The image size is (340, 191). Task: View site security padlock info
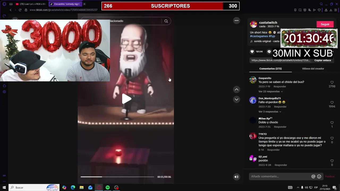[x=26, y=10]
